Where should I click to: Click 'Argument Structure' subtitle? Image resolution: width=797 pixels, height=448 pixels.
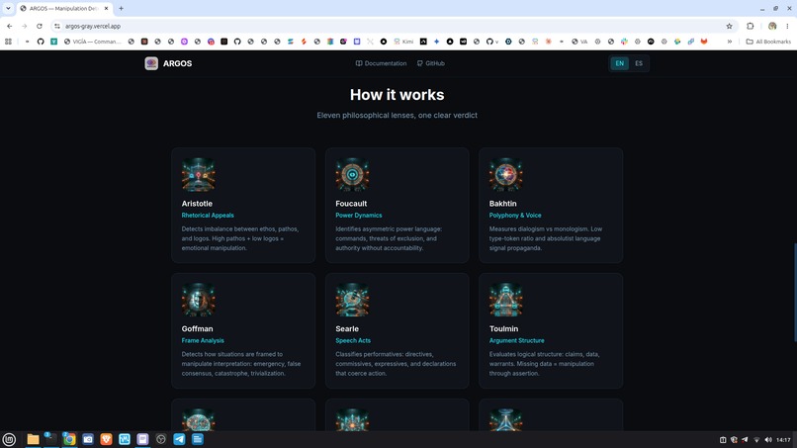[516, 341]
